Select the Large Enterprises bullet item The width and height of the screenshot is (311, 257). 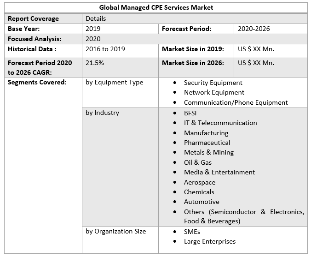pyautogui.click(x=209, y=241)
